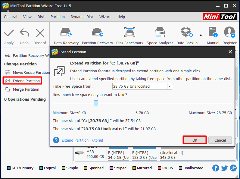Click the Apply checkmark icon
240x179 pixels.
click(9, 33)
